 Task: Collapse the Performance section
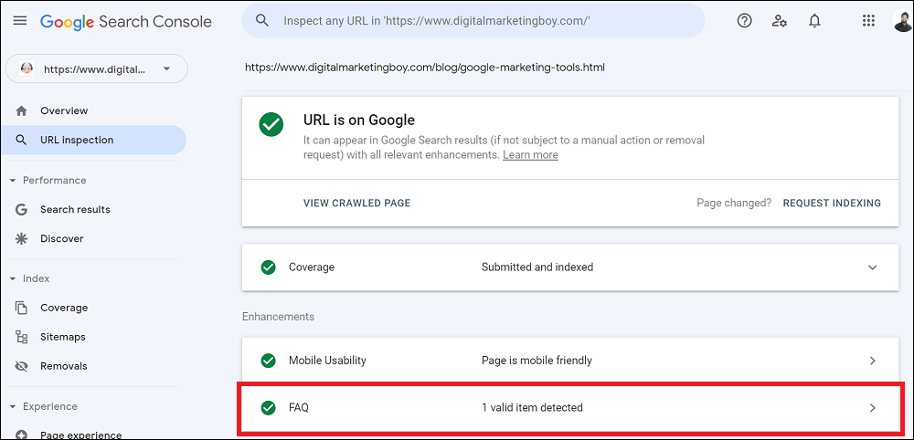[13, 181]
